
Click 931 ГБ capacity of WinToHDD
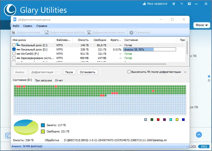[x=84, y=54]
